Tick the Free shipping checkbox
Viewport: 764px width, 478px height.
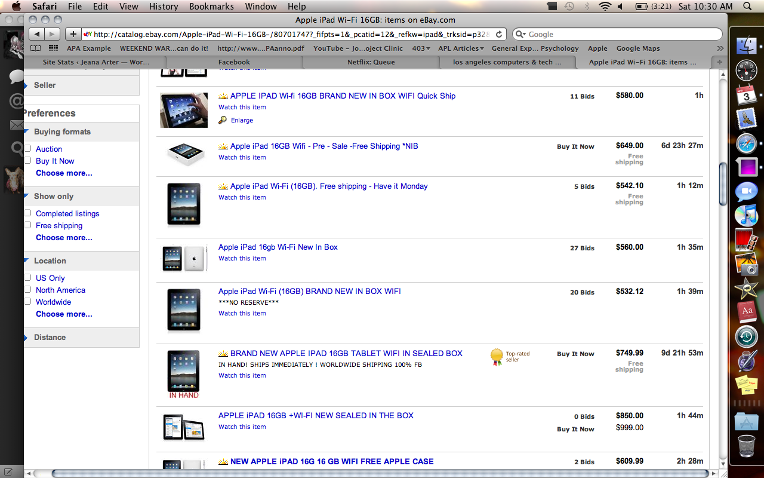click(27, 225)
